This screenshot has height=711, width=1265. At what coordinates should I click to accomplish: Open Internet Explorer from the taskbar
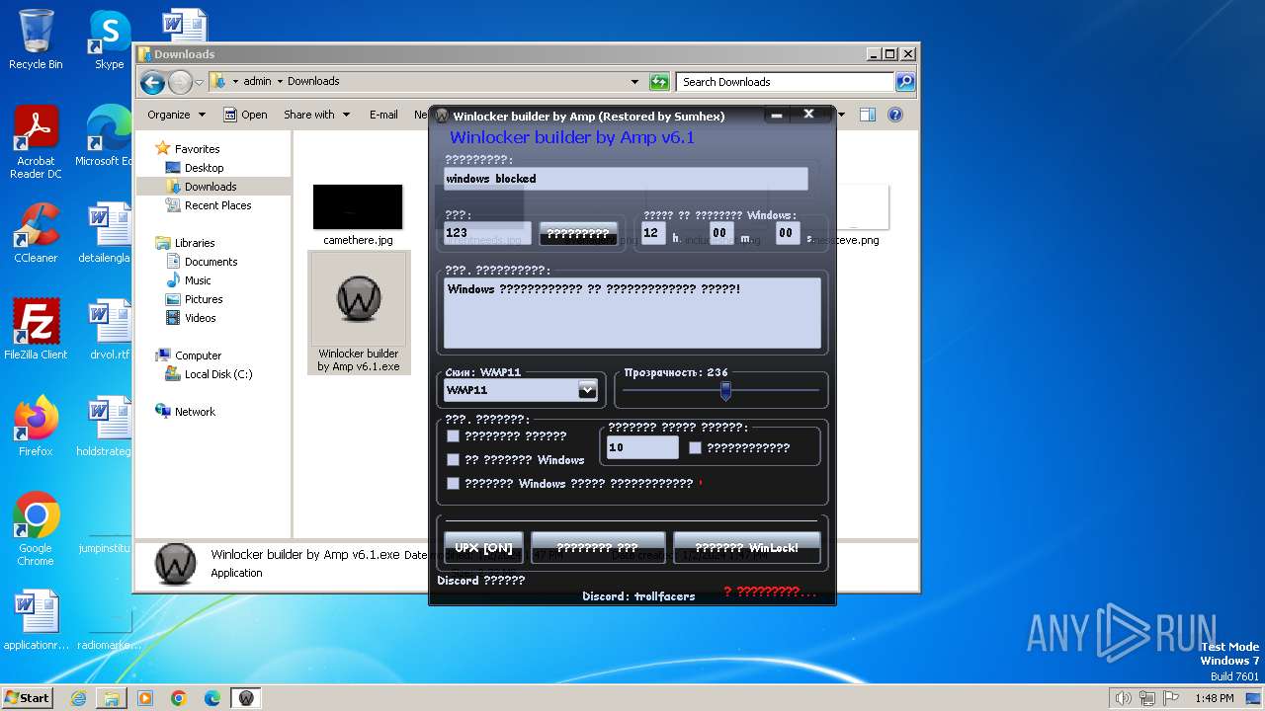[x=78, y=698]
